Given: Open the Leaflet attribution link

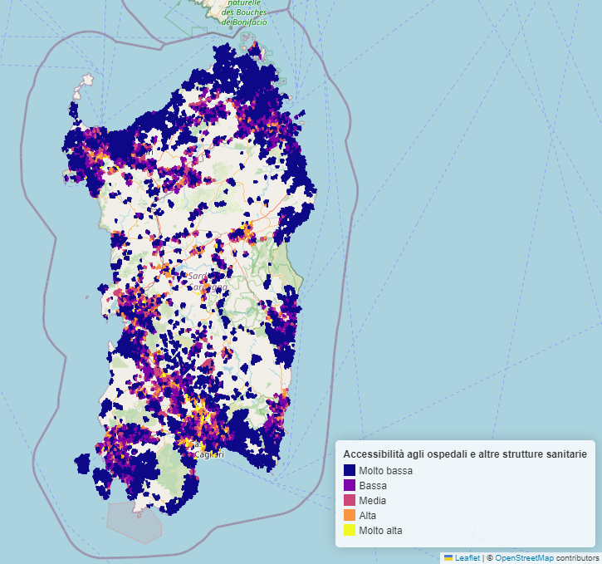Looking at the screenshot, I should 466,557.
